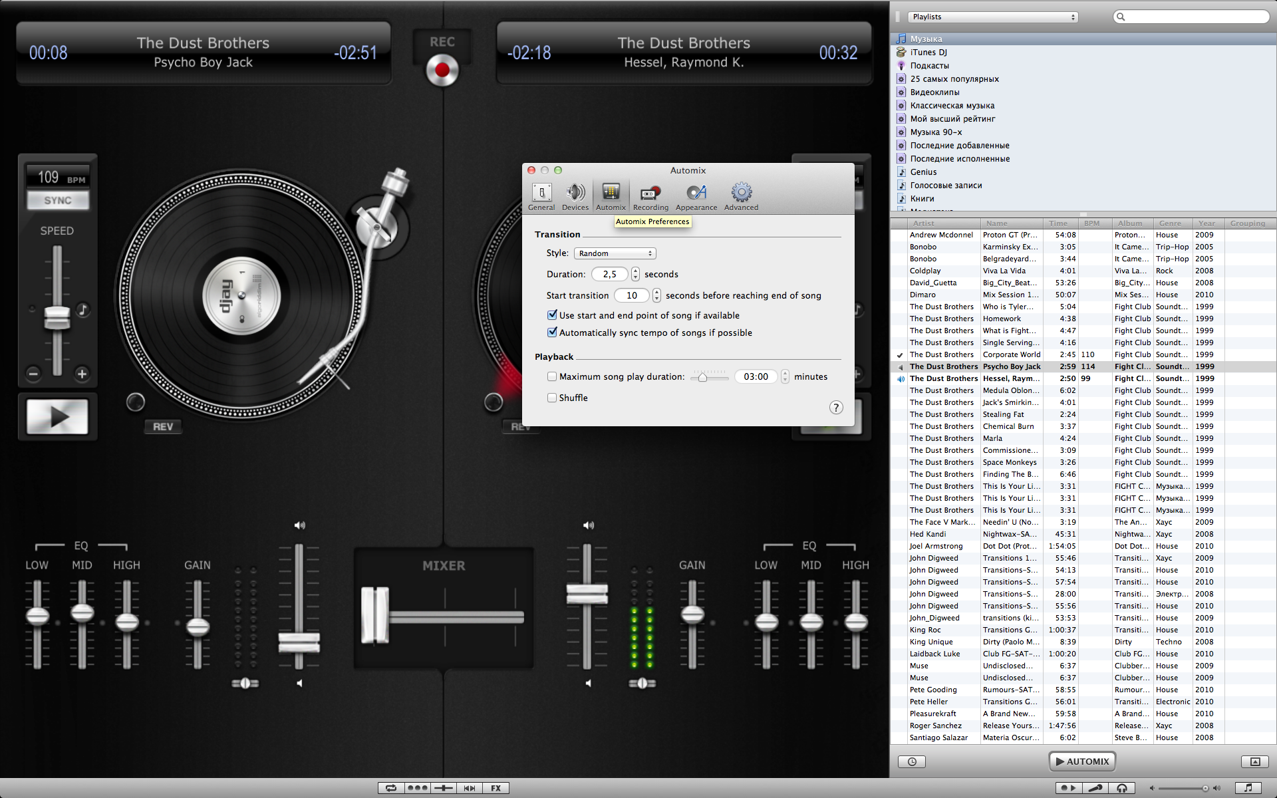Click the left deck play button
This screenshot has width=1277, height=798.
[x=58, y=417]
